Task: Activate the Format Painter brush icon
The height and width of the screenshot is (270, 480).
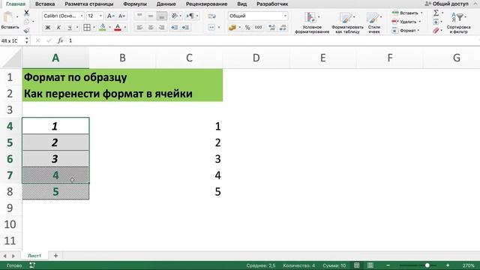Action: (x=27, y=30)
